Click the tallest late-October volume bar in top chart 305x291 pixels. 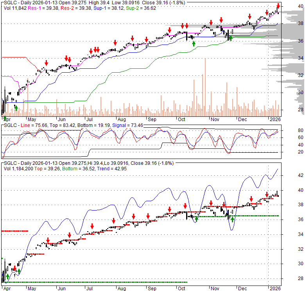coord(205,87)
